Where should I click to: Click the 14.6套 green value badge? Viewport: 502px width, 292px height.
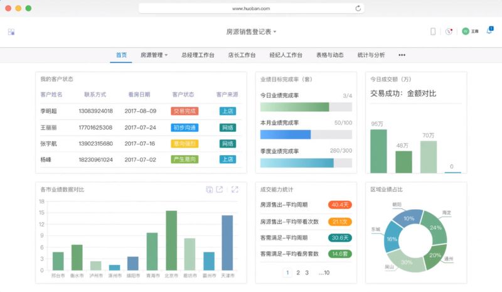click(x=340, y=254)
